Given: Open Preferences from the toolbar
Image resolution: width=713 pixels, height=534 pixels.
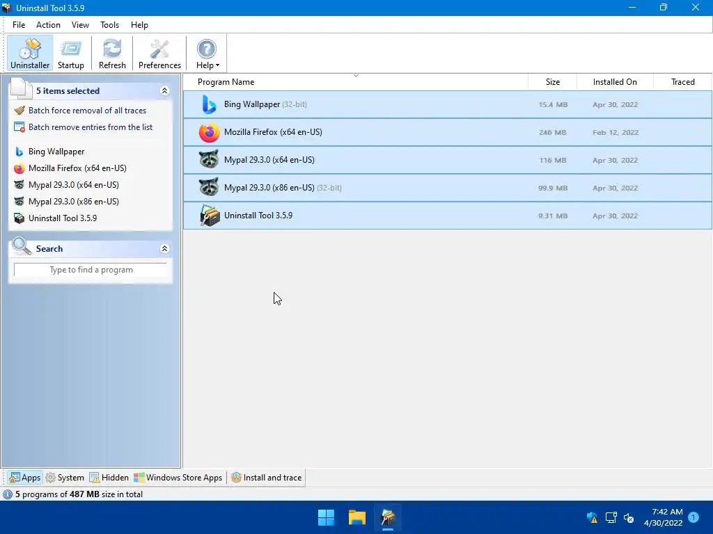Looking at the screenshot, I should [x=159, y=53].
